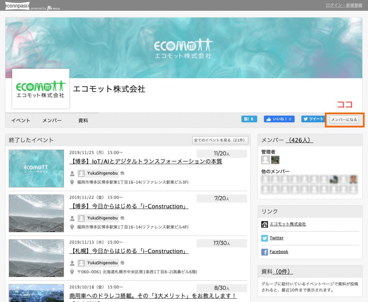Click the エコモット株式会社 group title
This screenshot has height=302, width=368.
point(109,89)
